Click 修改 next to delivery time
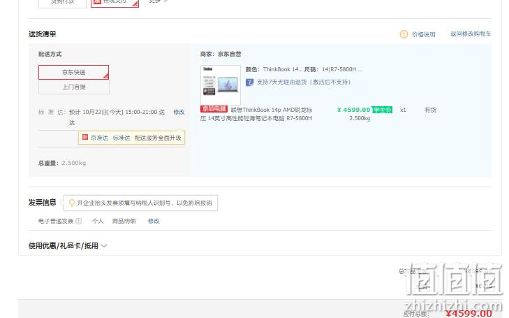This screenshot has height=318, width=509. pyautogui.click(x=179, y=112)
